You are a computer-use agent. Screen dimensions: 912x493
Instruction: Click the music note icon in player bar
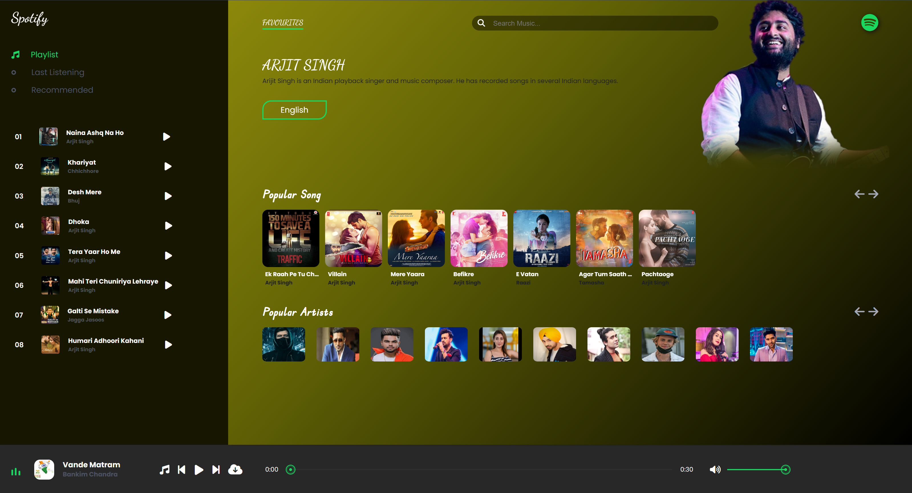[x=164, y=470]
